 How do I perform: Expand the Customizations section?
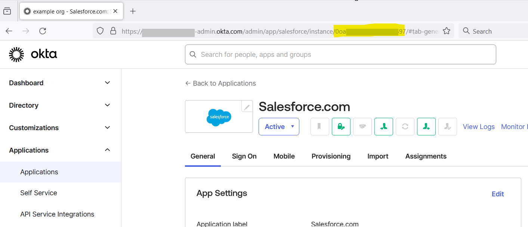coord(107,128)
